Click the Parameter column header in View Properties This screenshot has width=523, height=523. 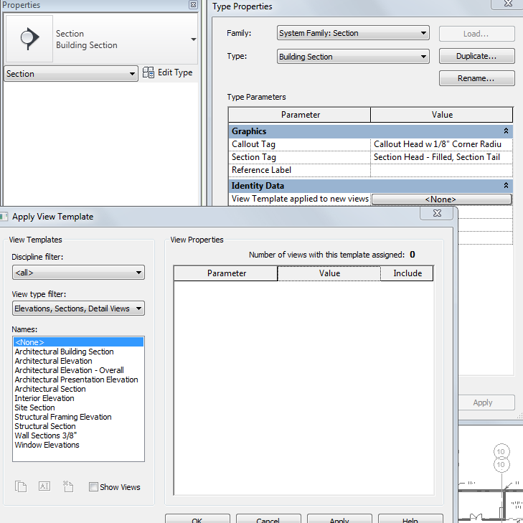(x=226, y=273)
